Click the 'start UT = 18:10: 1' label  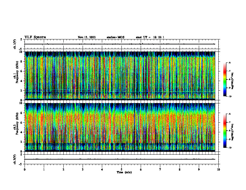[150, 37]
